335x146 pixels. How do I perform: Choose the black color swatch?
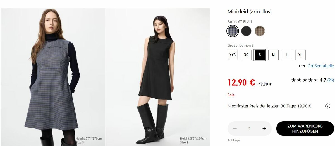[246, 31]
